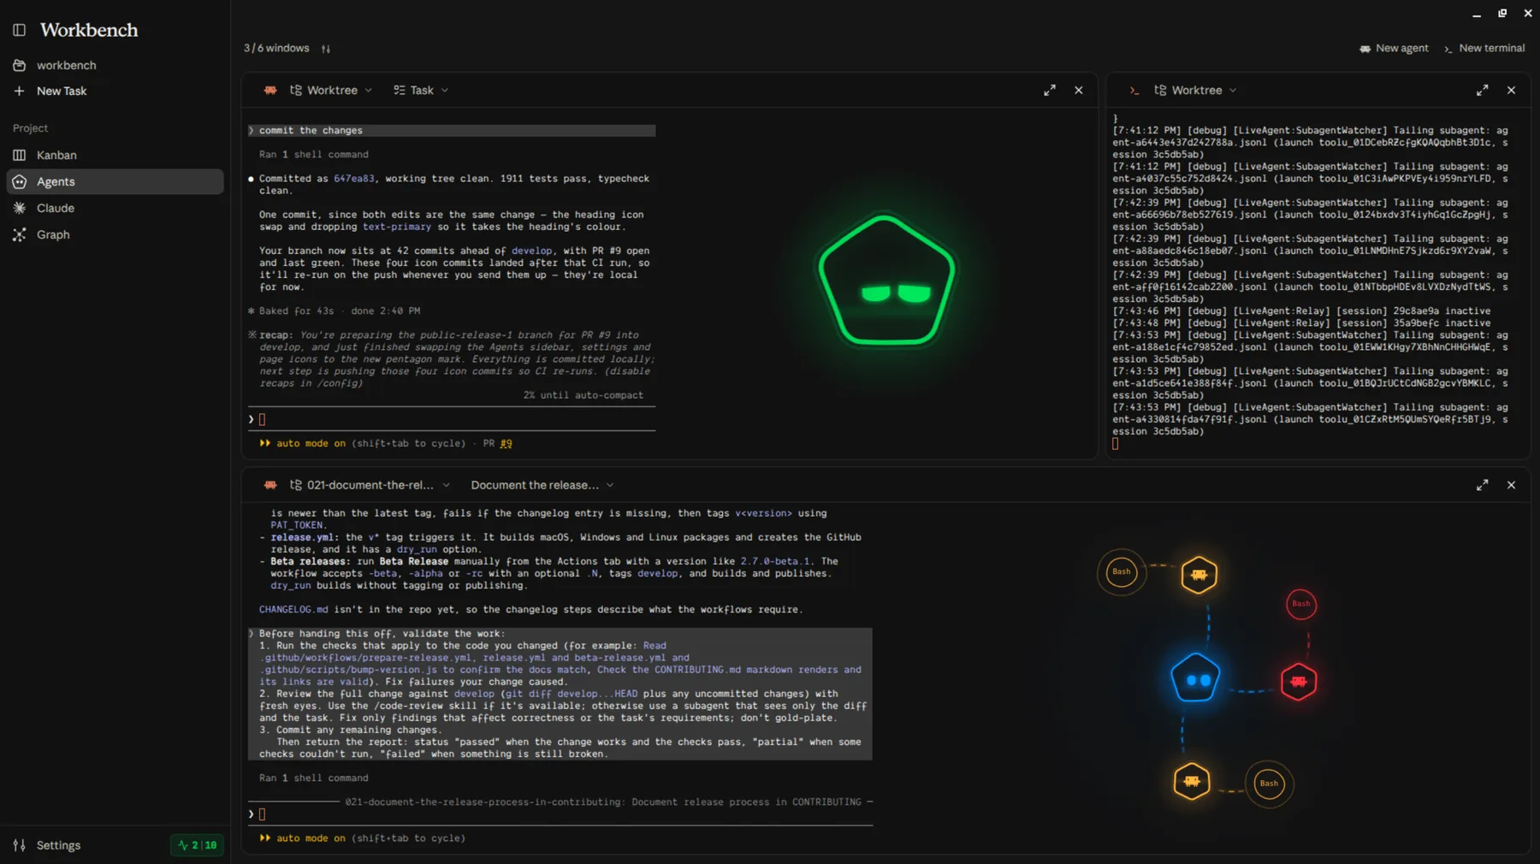1540x864 pixels.
Task: Expand the Task dropdown
Action: pos(421,90)
